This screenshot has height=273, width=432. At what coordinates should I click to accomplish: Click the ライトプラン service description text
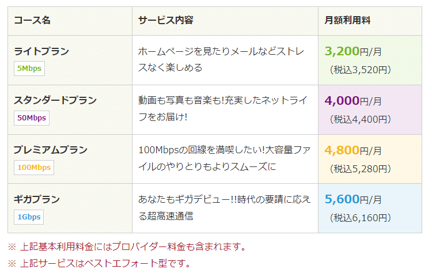coord(221,59)
